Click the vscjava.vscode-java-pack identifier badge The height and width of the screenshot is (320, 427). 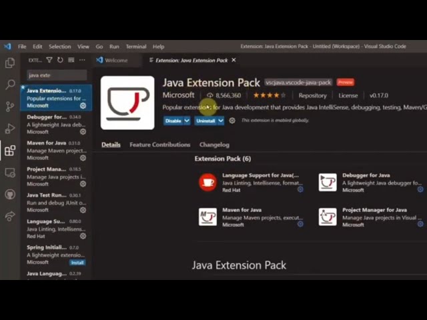tap(298, 82)
